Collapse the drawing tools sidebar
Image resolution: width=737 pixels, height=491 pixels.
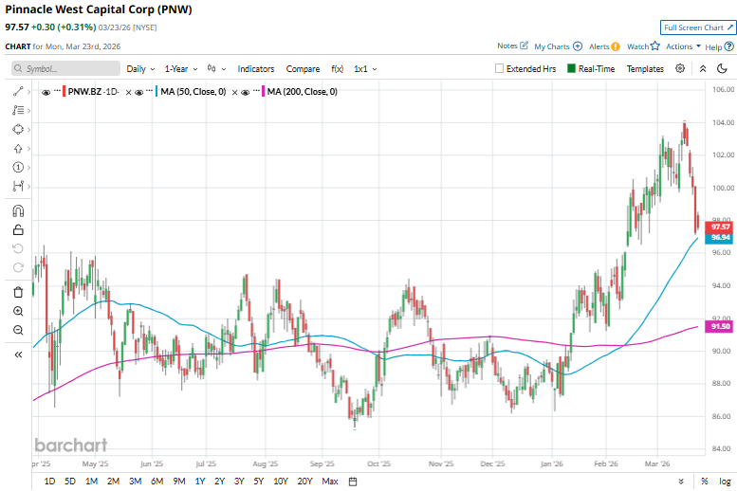pos(18,355)
